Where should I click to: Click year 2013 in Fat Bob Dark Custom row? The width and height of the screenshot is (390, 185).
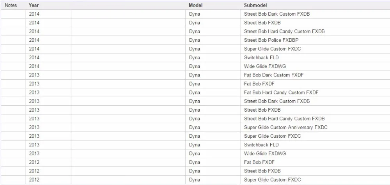(x=34, y=75)
